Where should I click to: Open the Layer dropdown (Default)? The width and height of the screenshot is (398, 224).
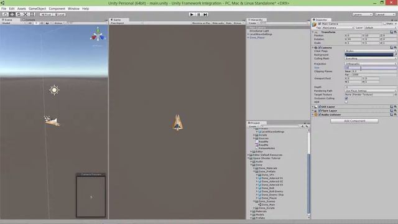point(380,27)
